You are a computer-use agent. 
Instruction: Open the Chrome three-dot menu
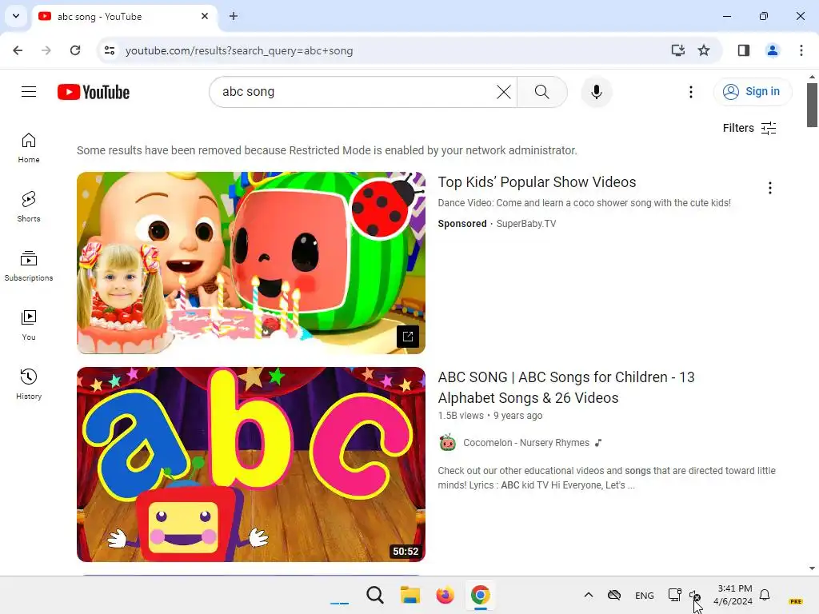pyautogui.click(x=801, y=50)
